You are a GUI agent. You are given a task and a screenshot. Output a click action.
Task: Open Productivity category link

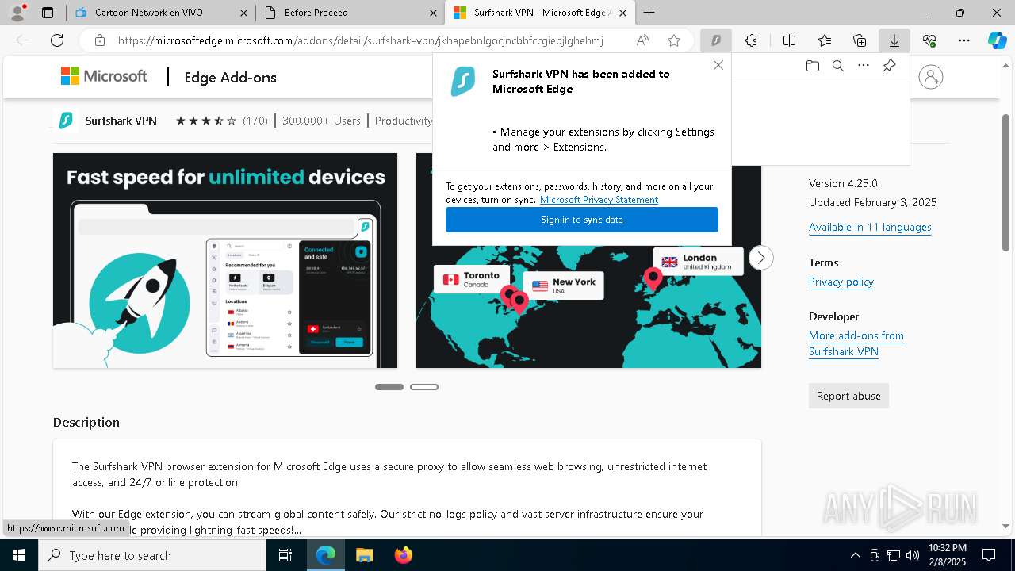(404, 121)
